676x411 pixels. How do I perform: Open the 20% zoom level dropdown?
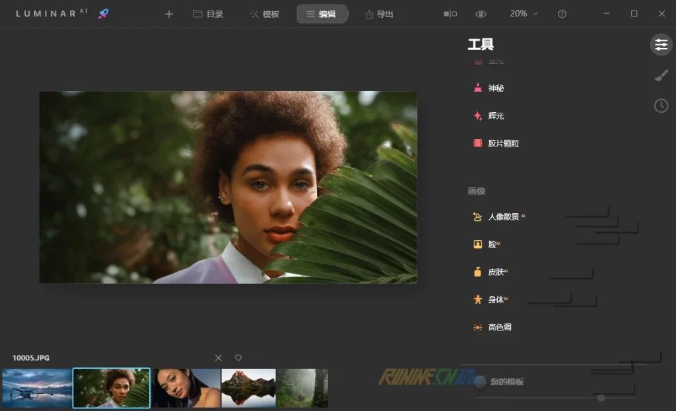click(x=524, y=14)
